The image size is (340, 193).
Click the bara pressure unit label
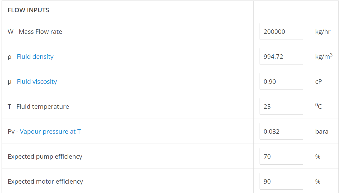click(x=322, y=132)
